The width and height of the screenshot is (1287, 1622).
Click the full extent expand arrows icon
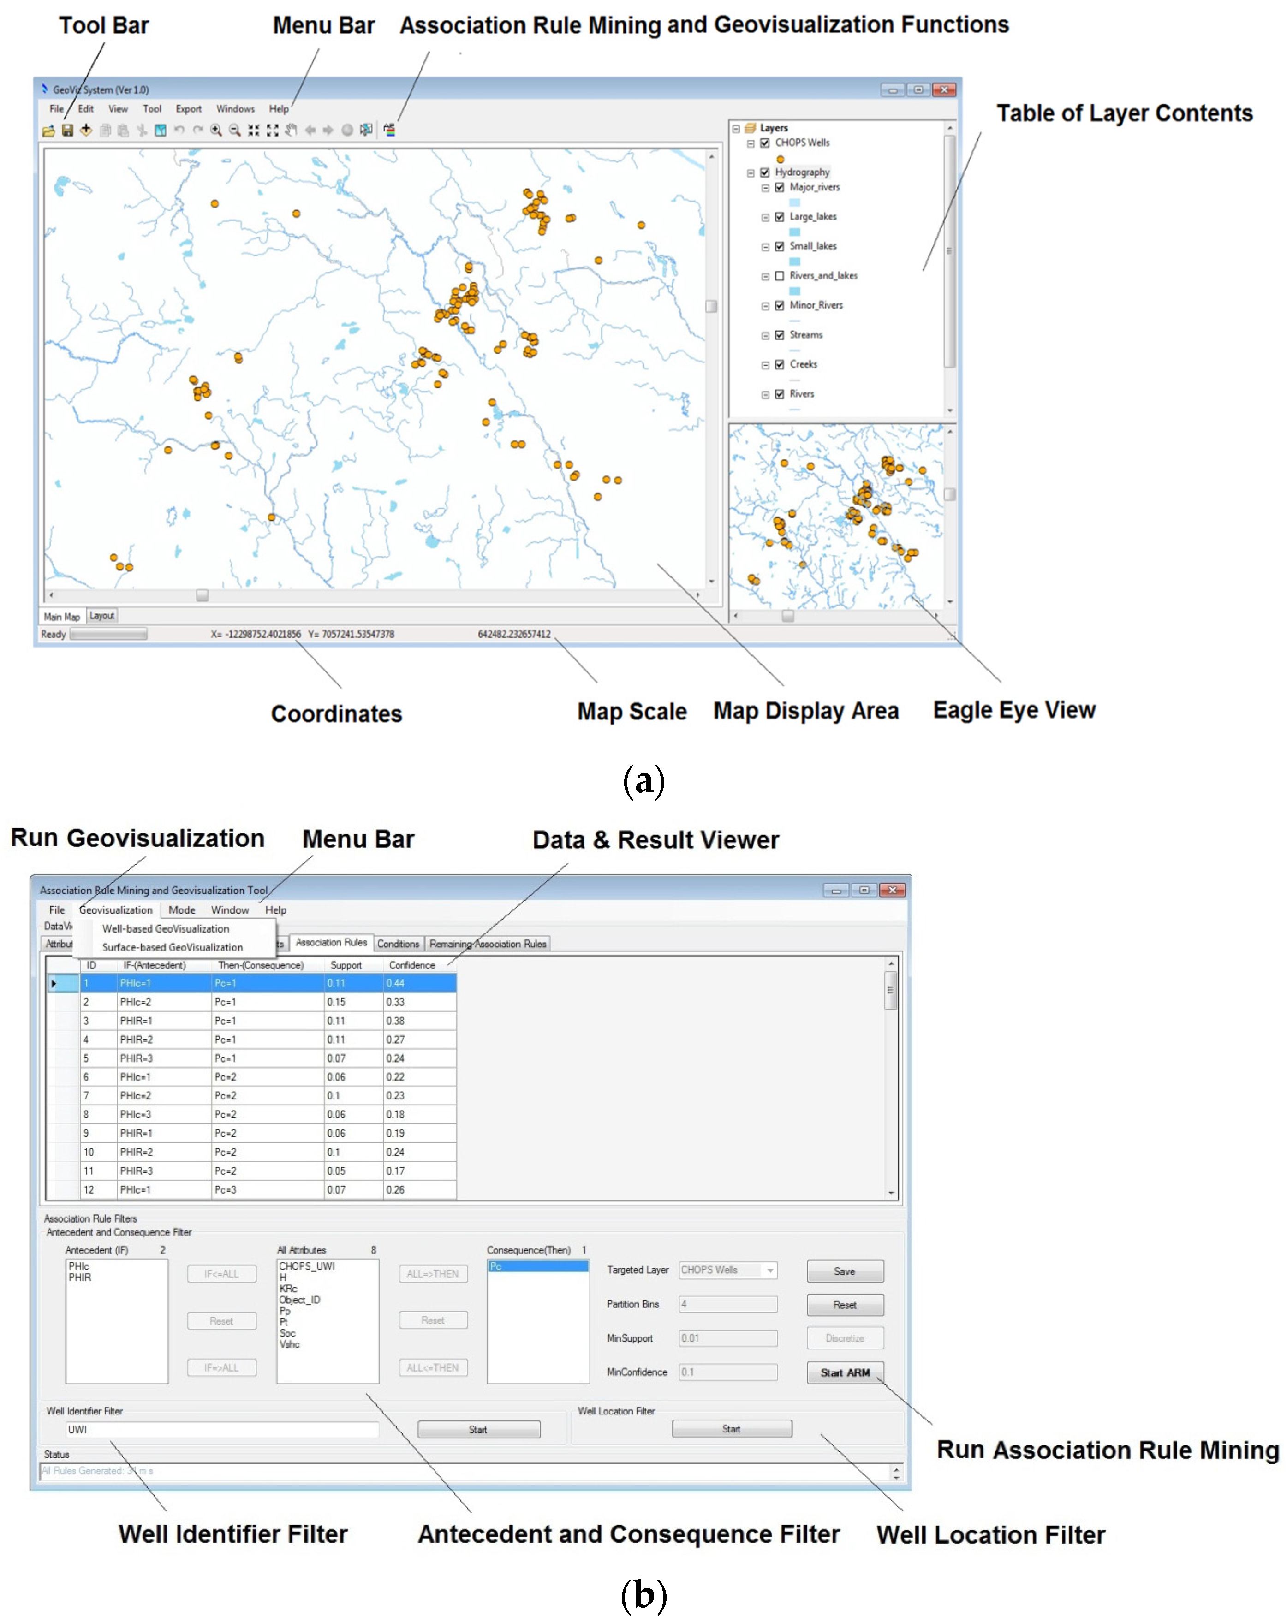[273, 130]
